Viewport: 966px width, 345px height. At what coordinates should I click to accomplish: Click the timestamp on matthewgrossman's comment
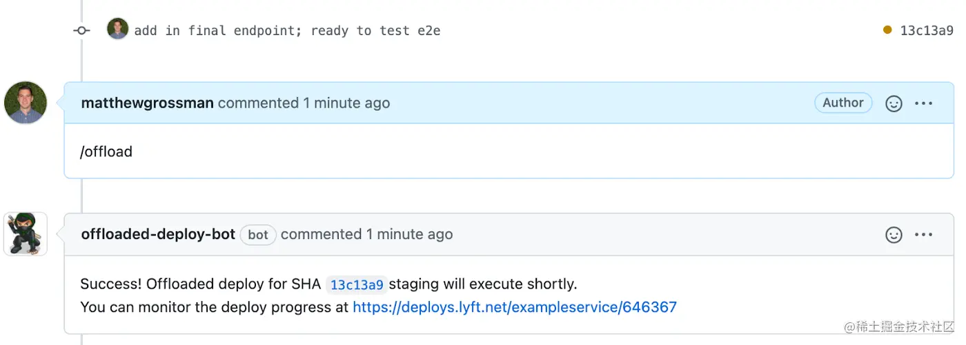point(346,103)
